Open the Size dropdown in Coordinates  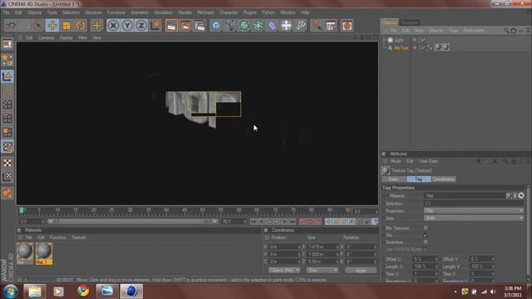coord(323,270)
